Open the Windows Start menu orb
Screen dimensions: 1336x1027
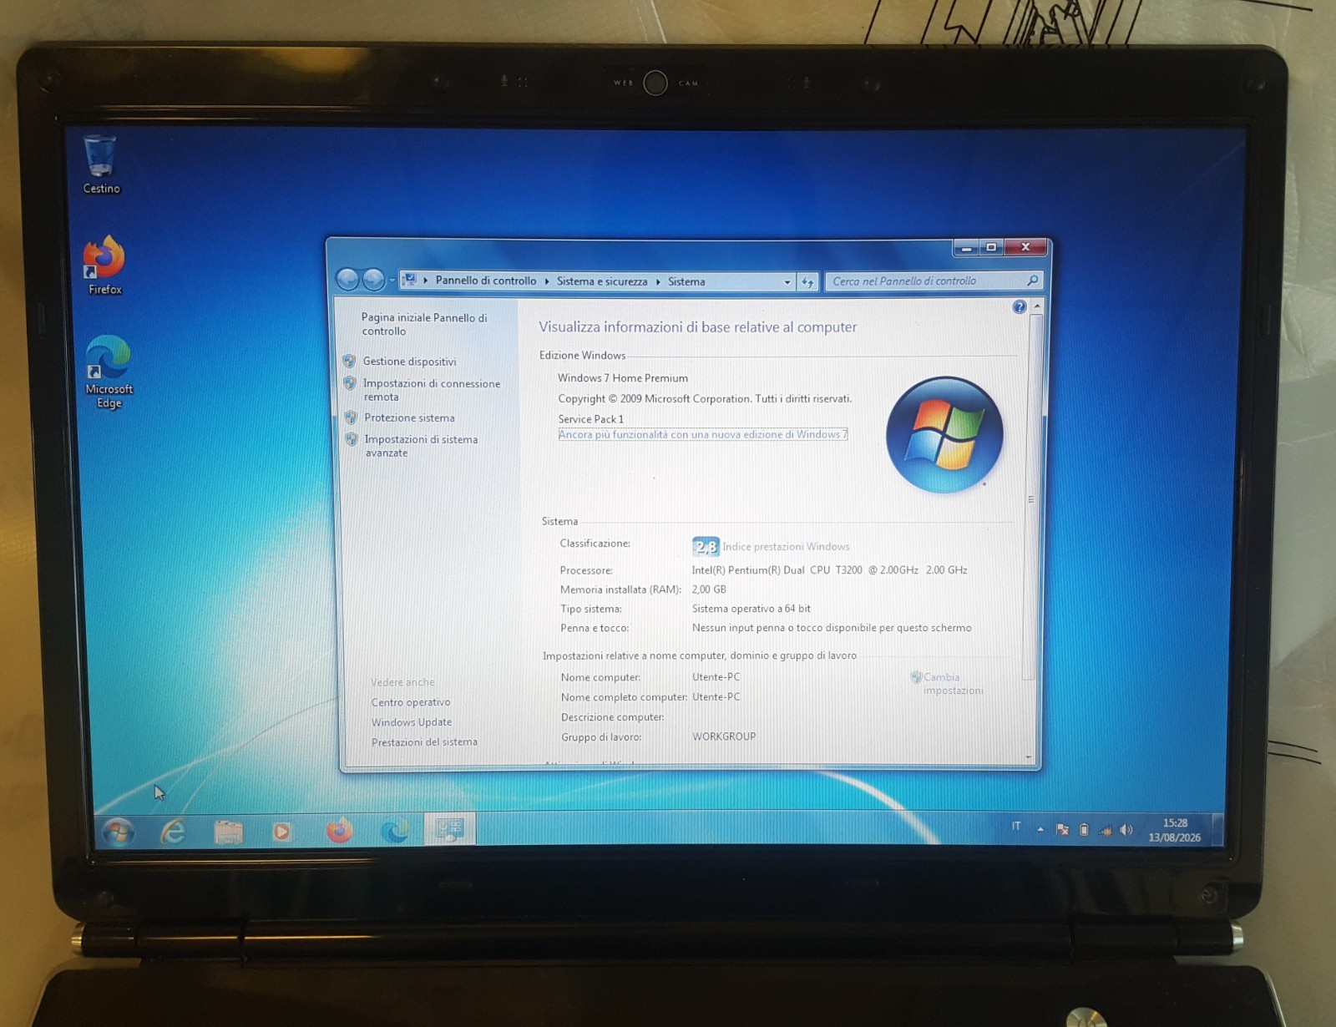[118, 831]
